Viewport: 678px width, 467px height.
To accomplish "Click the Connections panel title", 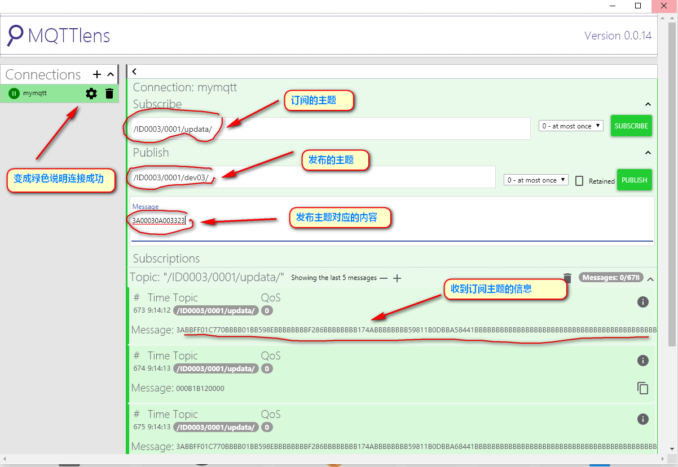I will pos(43,74).
